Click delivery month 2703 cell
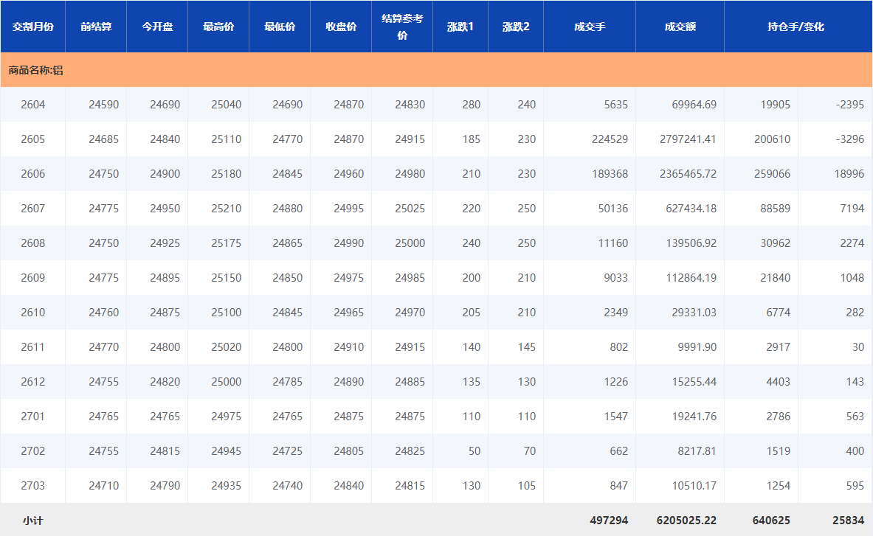Viewport: 873px width, 536px height. [33, 486]
